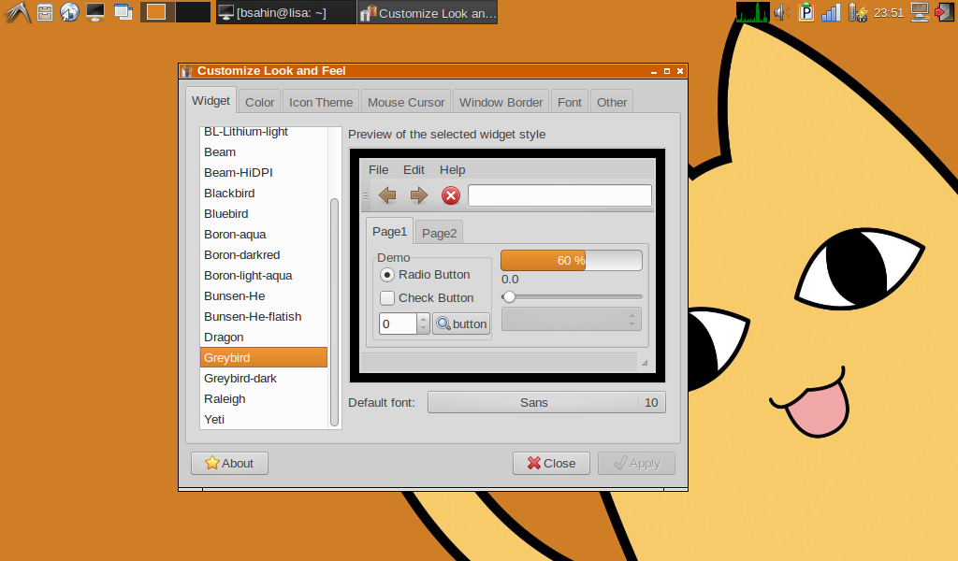
Task: Open the disabled combo box in preview
Action: point(572,319)
